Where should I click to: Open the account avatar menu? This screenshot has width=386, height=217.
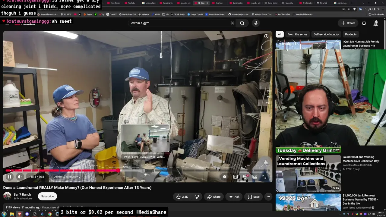pyautogui.click(x=375, y=23)
